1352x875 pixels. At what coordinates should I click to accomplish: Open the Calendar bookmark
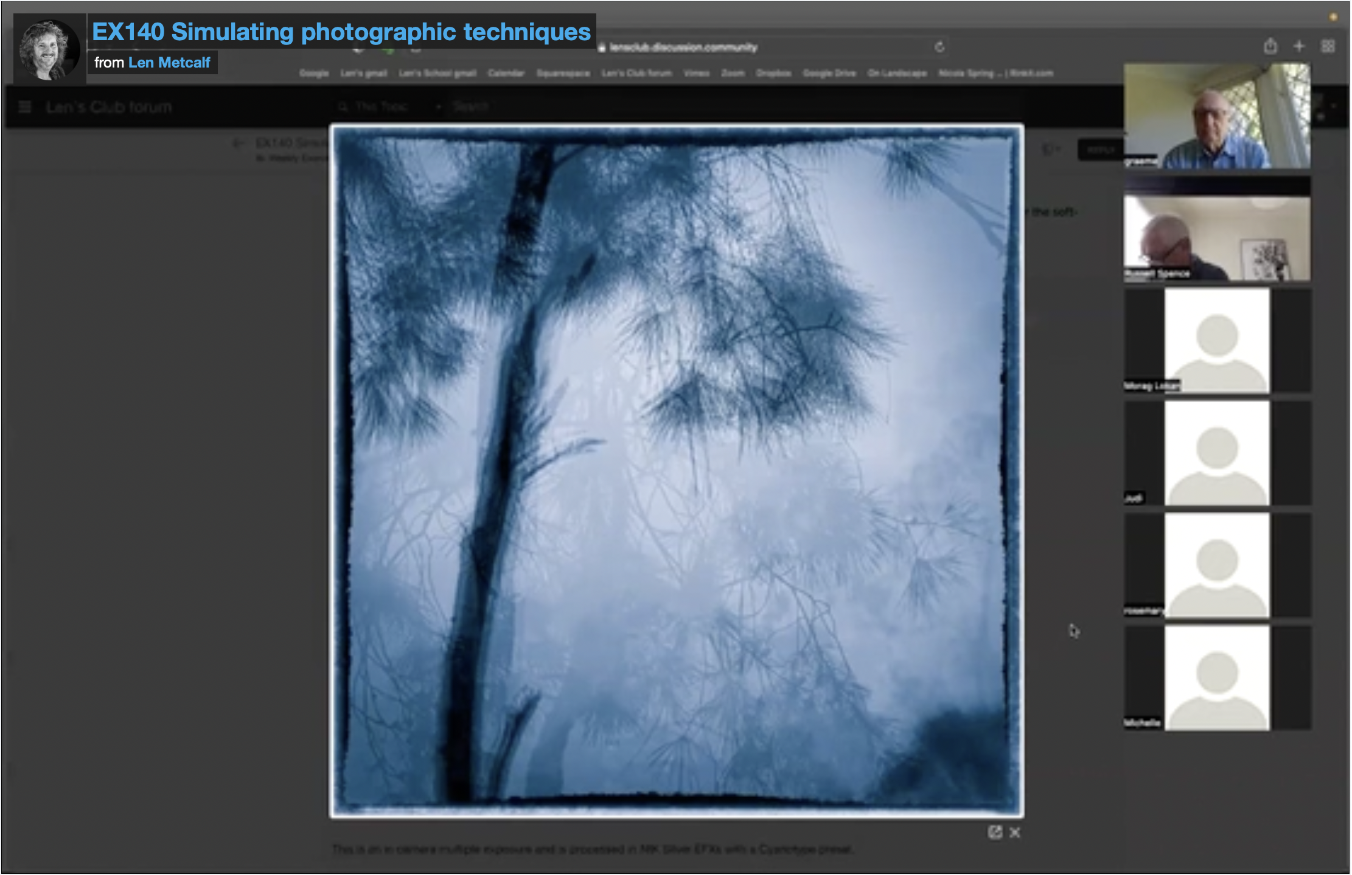tap(506, 73)
